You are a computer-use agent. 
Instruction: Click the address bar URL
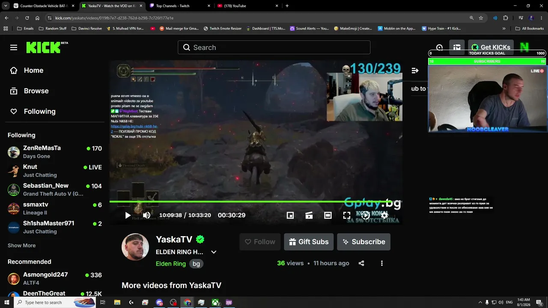114,18
